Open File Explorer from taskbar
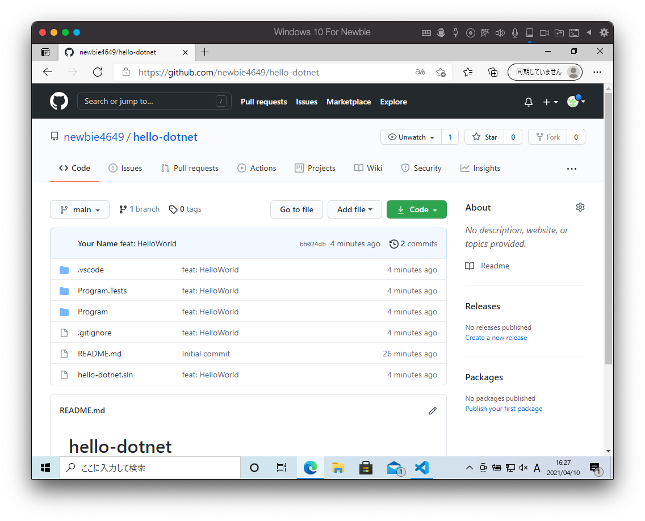 click(x=338, y=468)
